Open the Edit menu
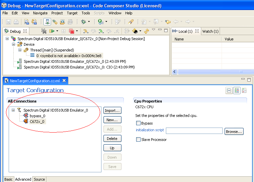The width and height of the screenshot is (254, 182). (15, 13)
